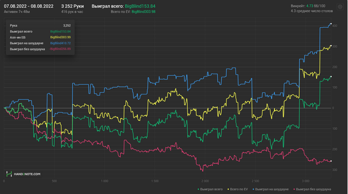Click the pink non-showdown line endpoint marker
348x194 pixels.
[331, 161]
